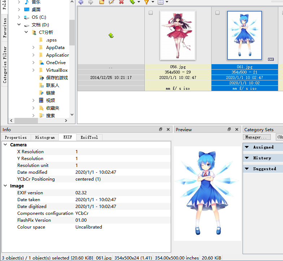The image size is (283, 261).
Task: Undock the Info panel
Action: 161,129
